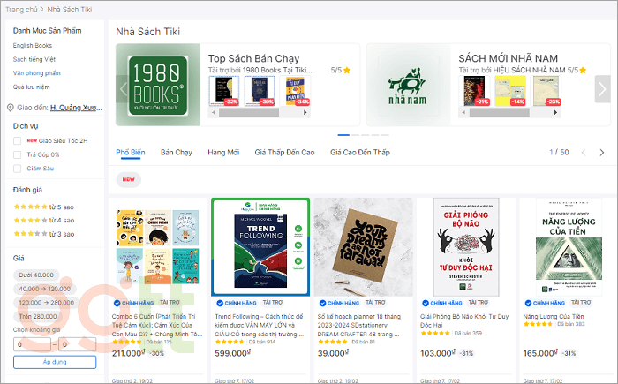
Task: Switch to the Bán Chạy tab
Action: [177, 153]
